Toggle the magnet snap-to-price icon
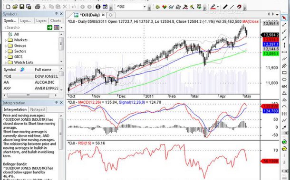The image size is (290, 180). [239, 7]
